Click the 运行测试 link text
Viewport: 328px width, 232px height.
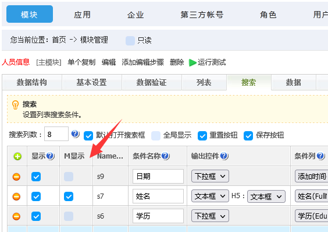(212, 62)
